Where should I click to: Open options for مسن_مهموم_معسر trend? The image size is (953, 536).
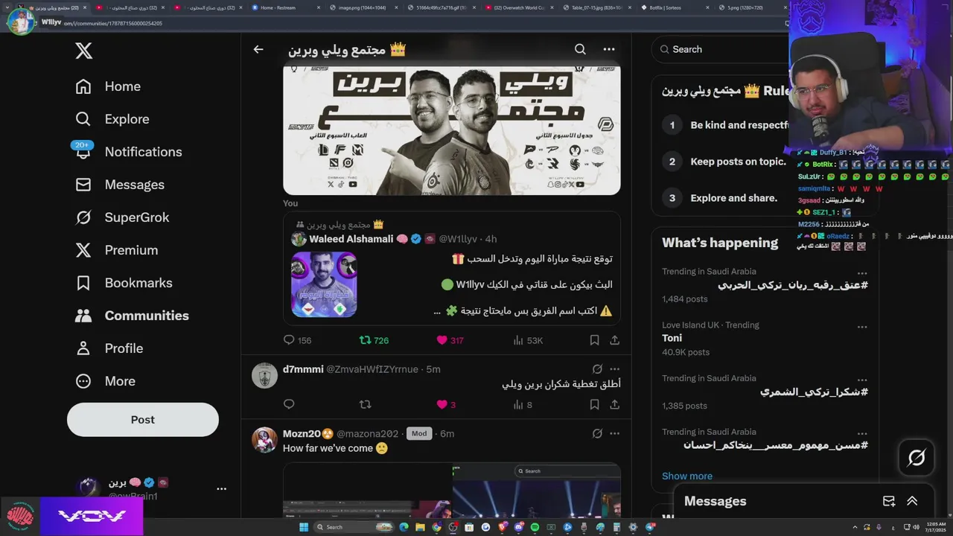[x=862, y=433]
